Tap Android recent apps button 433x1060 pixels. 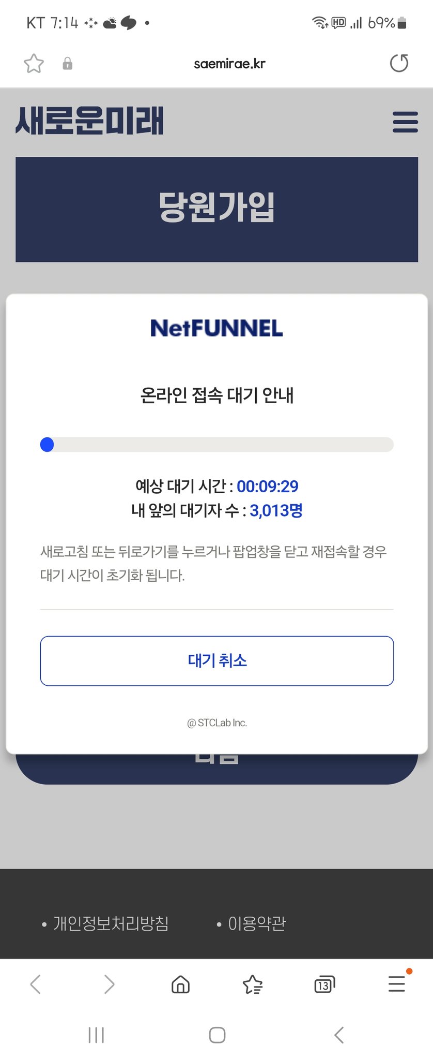[96, 1035]
